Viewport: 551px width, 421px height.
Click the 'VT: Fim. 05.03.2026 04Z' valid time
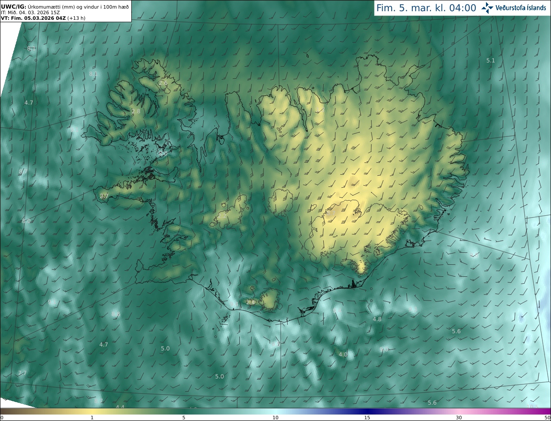click(x=33, y=18)
